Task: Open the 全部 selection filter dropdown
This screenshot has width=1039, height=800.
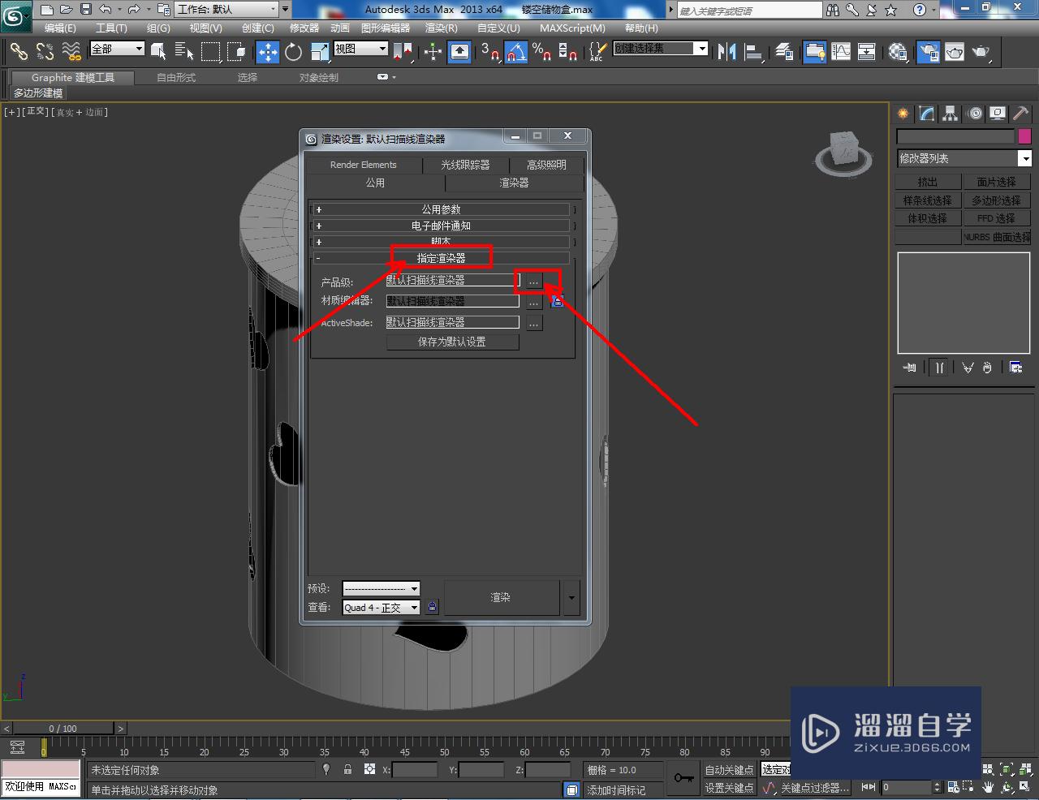Action: 117,49
